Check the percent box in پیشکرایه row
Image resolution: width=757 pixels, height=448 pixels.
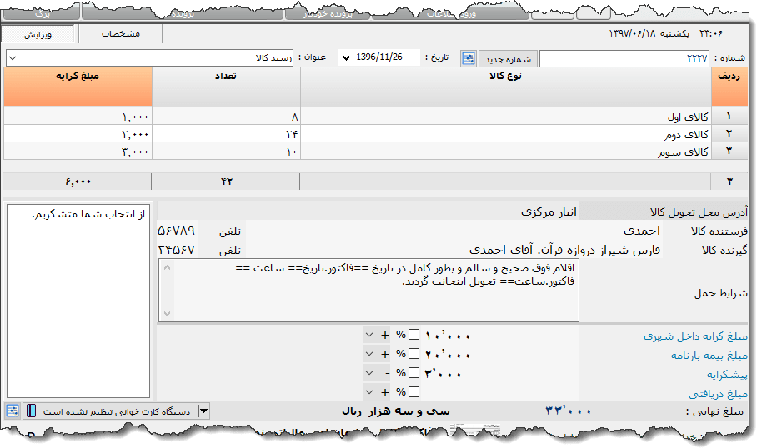[x=414, y=373]
